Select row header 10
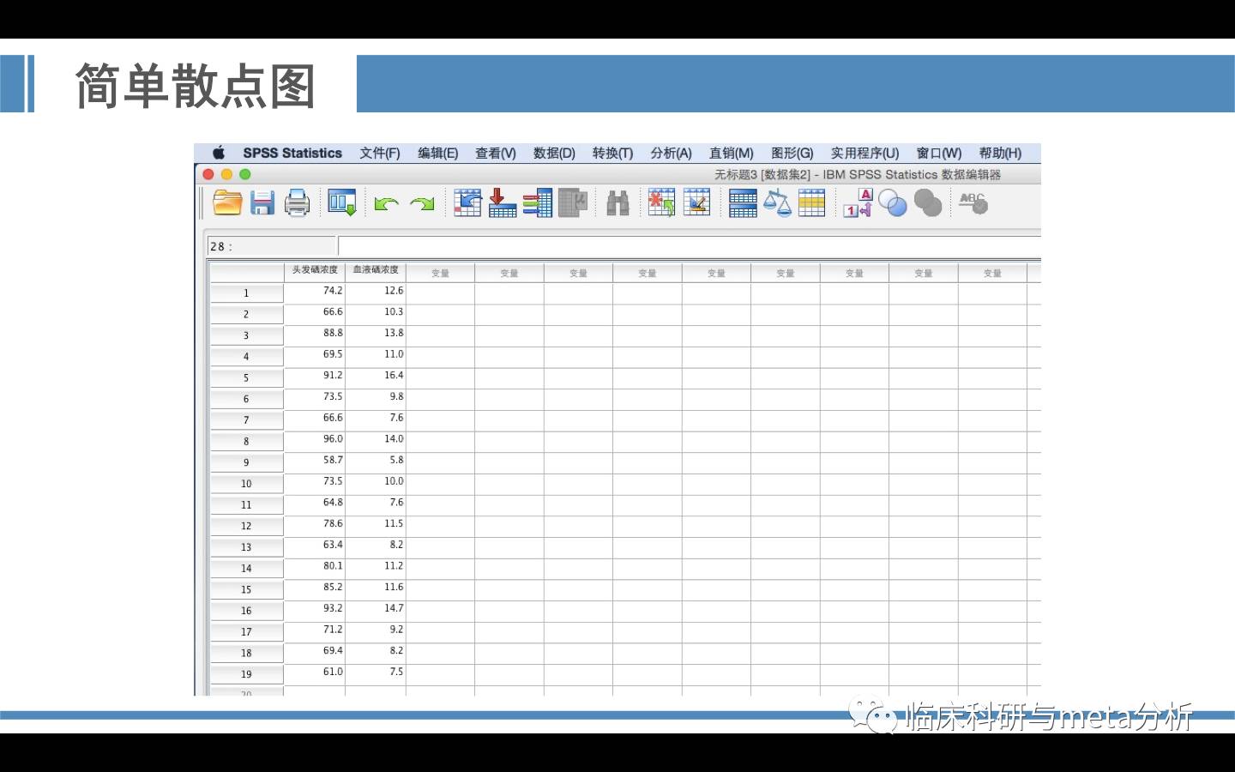This screenshot has height=772, width=1235. 246,483
